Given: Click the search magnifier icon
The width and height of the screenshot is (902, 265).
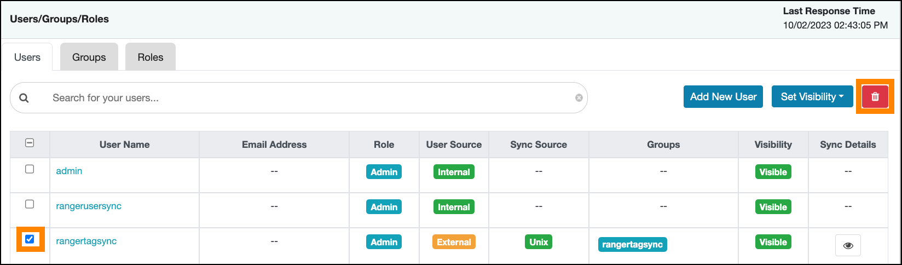Looking at the screenshot, I should pos(24,98).
